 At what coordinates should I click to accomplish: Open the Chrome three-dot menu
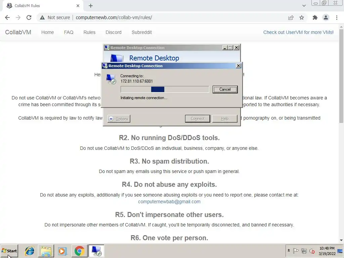[x=337, y=17]
